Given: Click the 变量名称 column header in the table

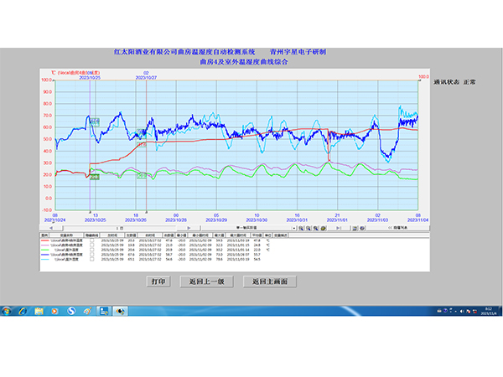Looking at the screenshot, I should pyautogui.click(x=65, y=235).
